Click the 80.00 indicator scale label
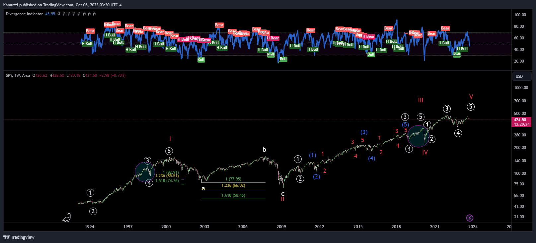The width and height of the screenshot is (536, 243). [x=519, y=26]
